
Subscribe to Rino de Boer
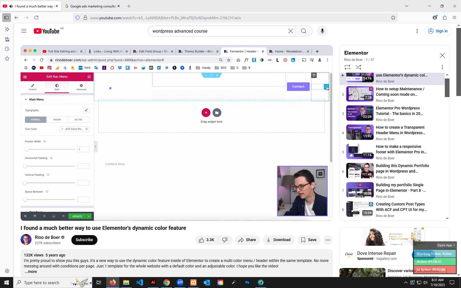[x=84, y=240]
